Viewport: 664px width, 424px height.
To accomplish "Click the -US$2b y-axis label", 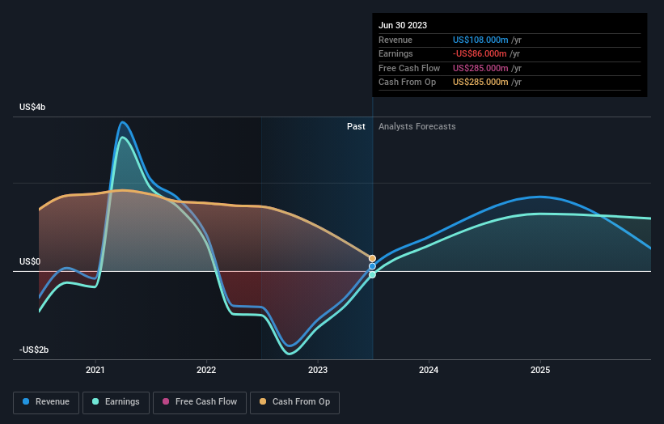I will 34,350.
